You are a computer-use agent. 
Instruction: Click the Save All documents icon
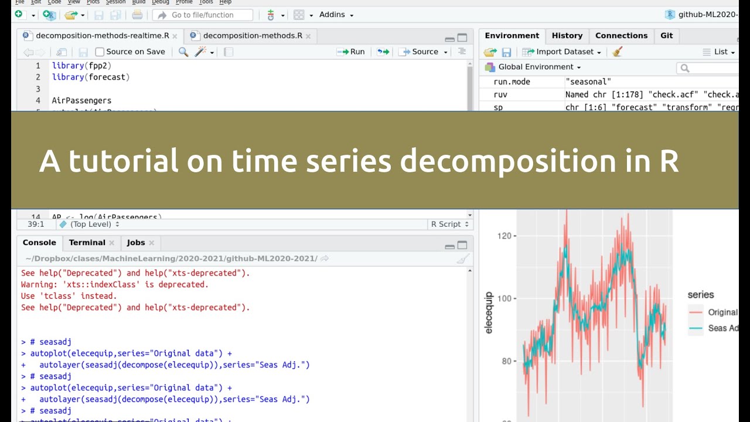115,15
